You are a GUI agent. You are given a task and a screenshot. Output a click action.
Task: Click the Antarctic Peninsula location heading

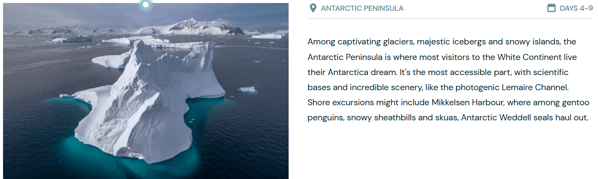[362, 8]
